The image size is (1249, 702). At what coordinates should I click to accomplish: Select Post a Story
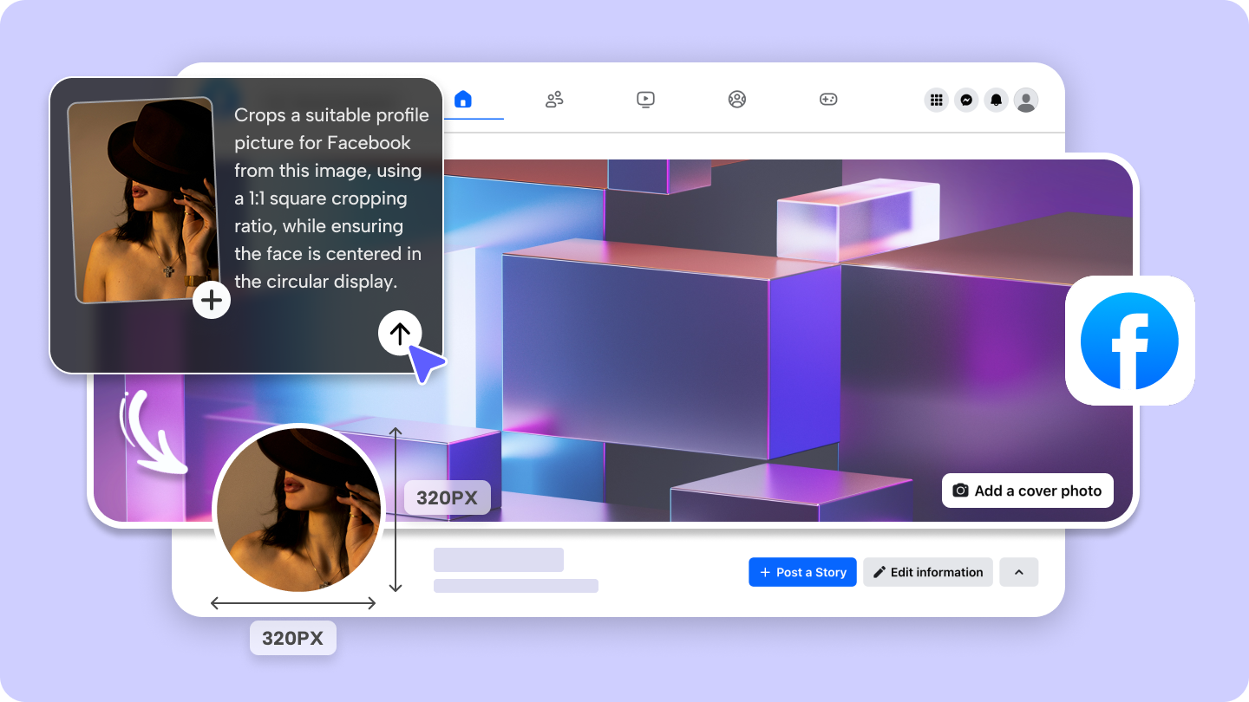(x=802, y=572)
